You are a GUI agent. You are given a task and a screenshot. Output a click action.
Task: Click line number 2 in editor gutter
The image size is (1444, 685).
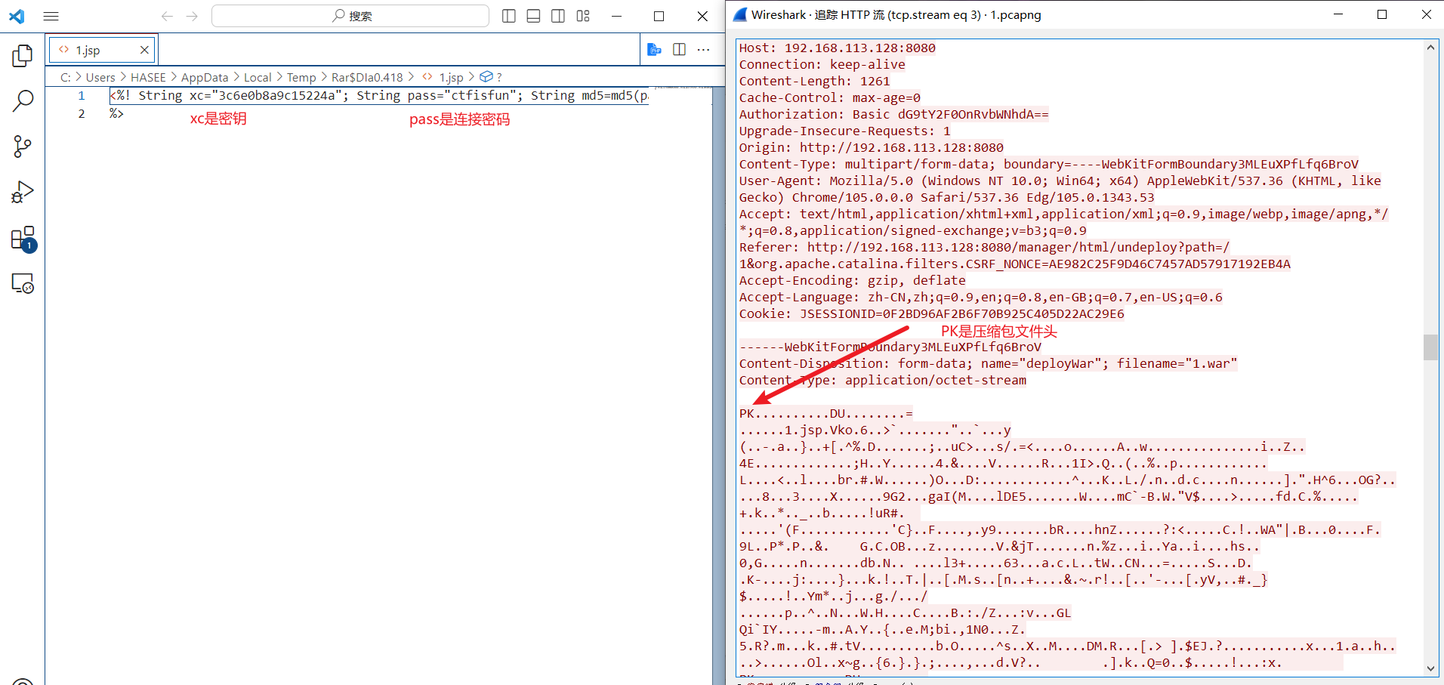(x=82, y=114)
